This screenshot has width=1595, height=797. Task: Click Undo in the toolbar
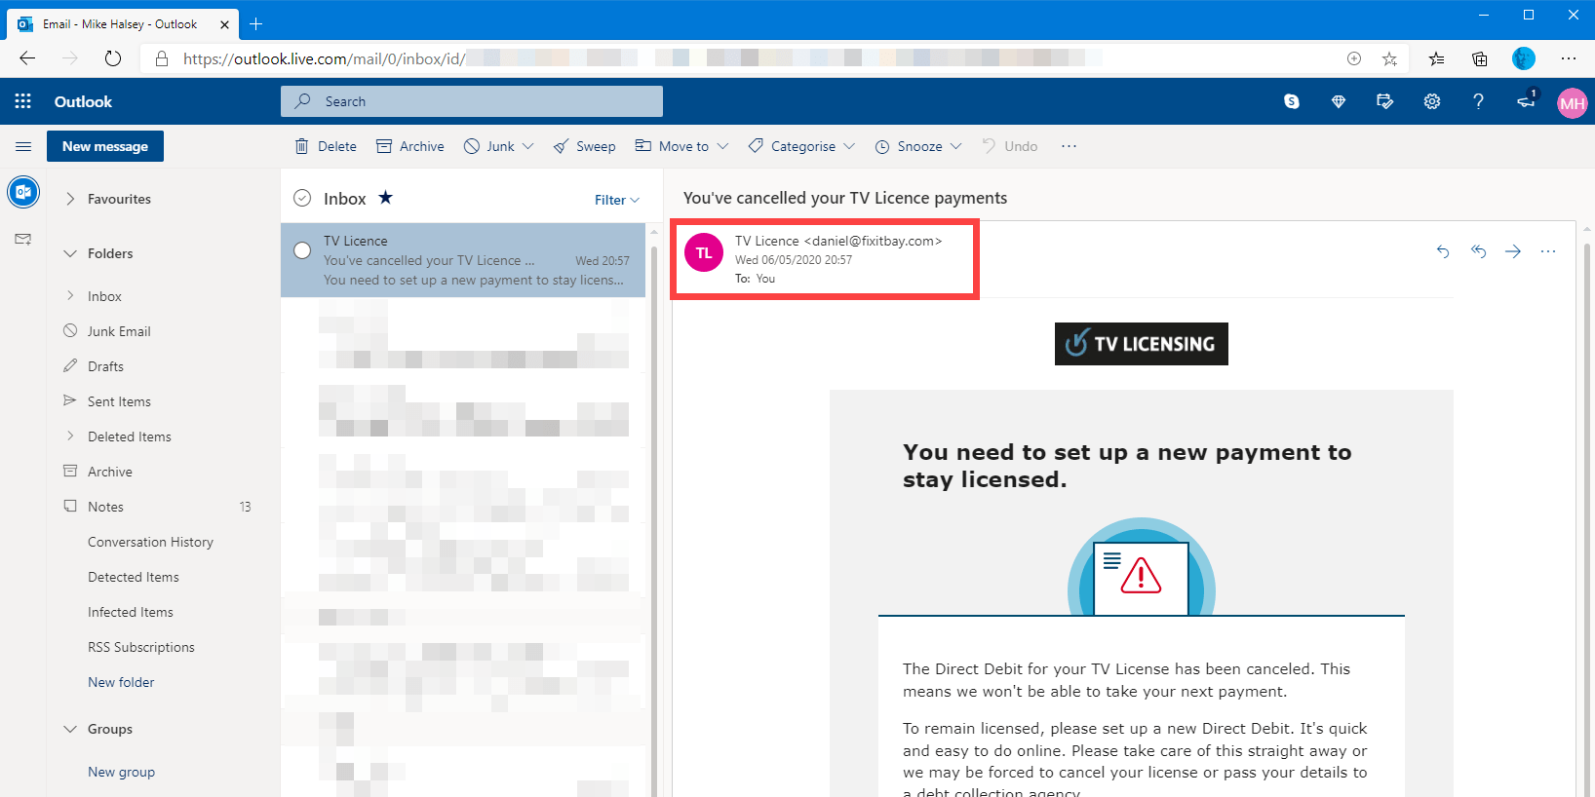coord(1010,146)
